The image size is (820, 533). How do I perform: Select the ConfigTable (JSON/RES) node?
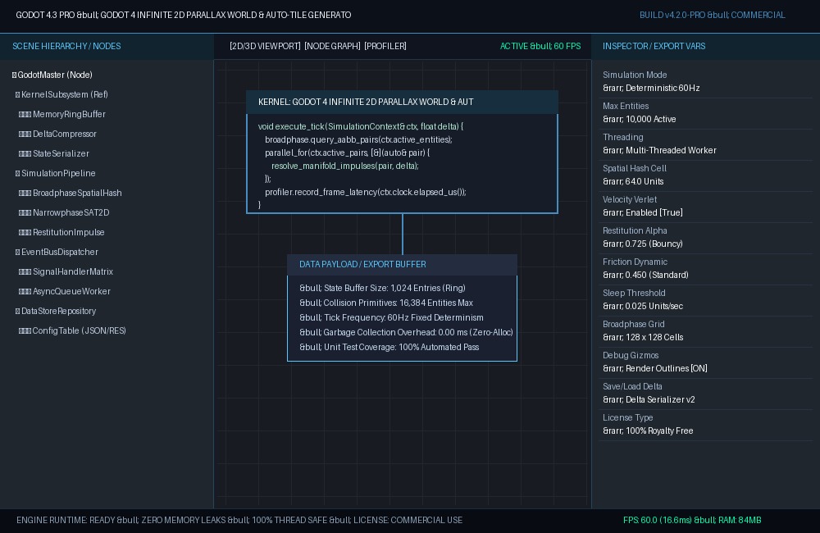coord(79,330)
